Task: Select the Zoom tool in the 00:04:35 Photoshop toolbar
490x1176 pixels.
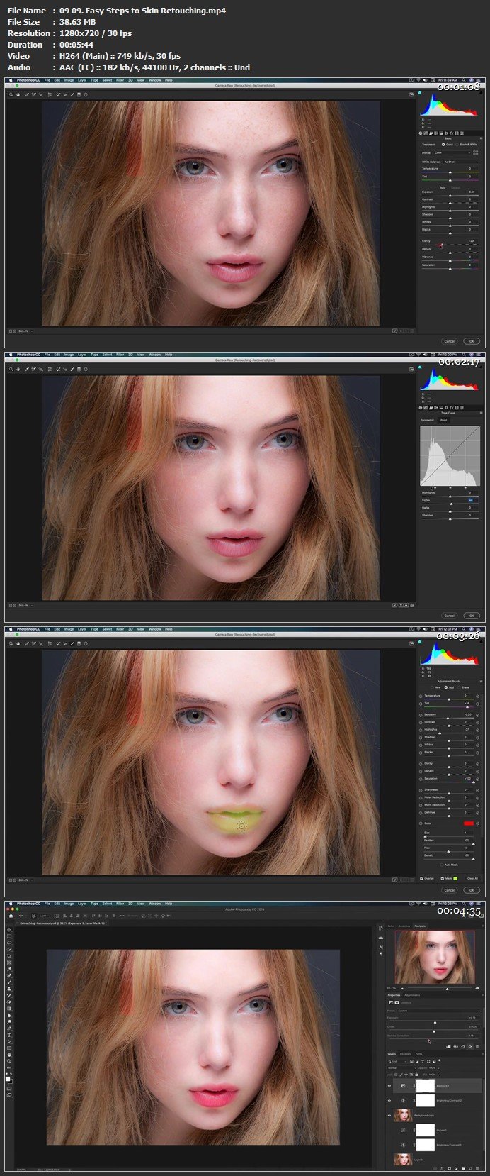Action: tap(9, 1061)
